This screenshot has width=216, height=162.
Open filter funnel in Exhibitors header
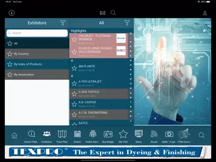tap(63, 23)
